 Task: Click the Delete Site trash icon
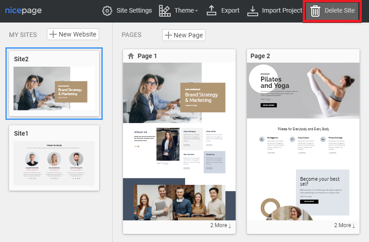[x=315, y=11]
